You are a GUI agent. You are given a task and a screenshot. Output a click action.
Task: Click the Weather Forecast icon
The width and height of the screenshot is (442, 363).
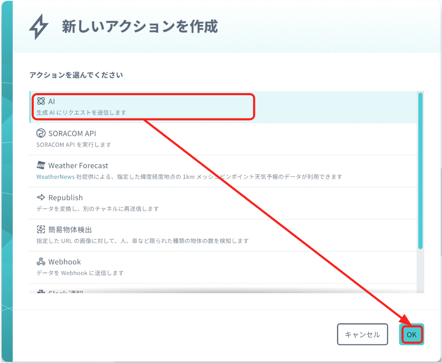coord(41,165)
